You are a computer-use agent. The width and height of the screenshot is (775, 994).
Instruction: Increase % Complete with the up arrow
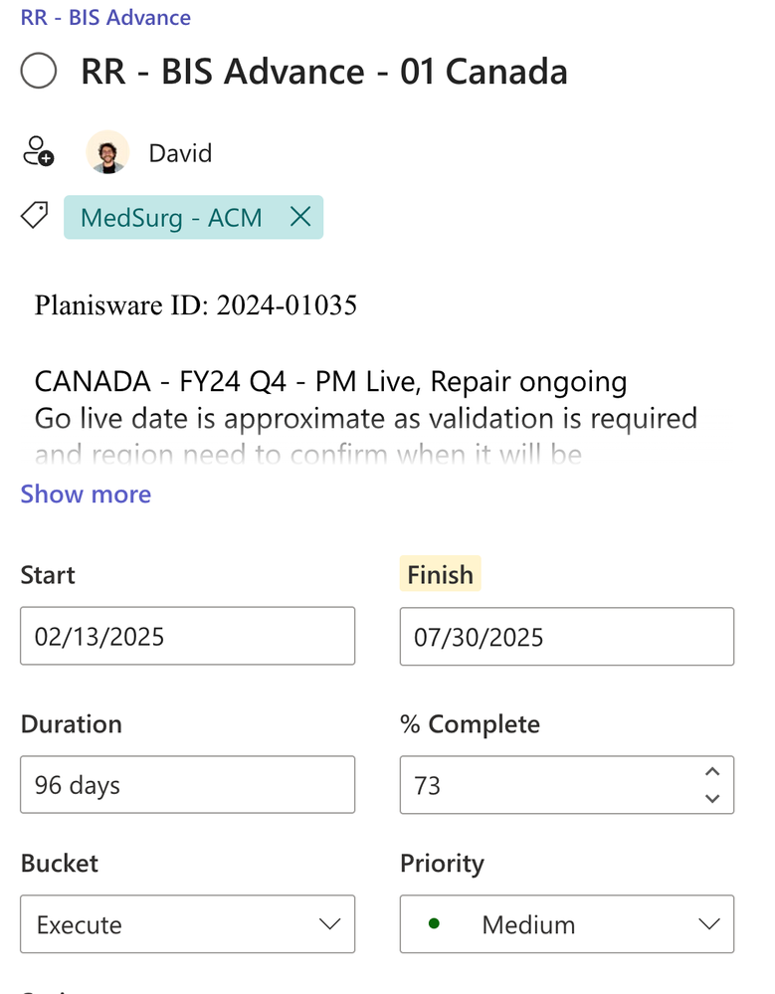711,773
